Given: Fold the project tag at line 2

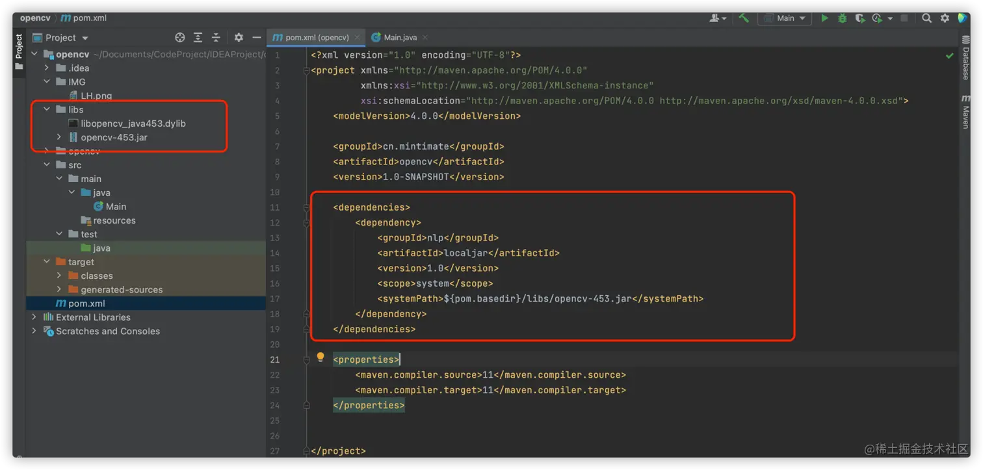Looking at the screenshot, I should tap(306, 70).
